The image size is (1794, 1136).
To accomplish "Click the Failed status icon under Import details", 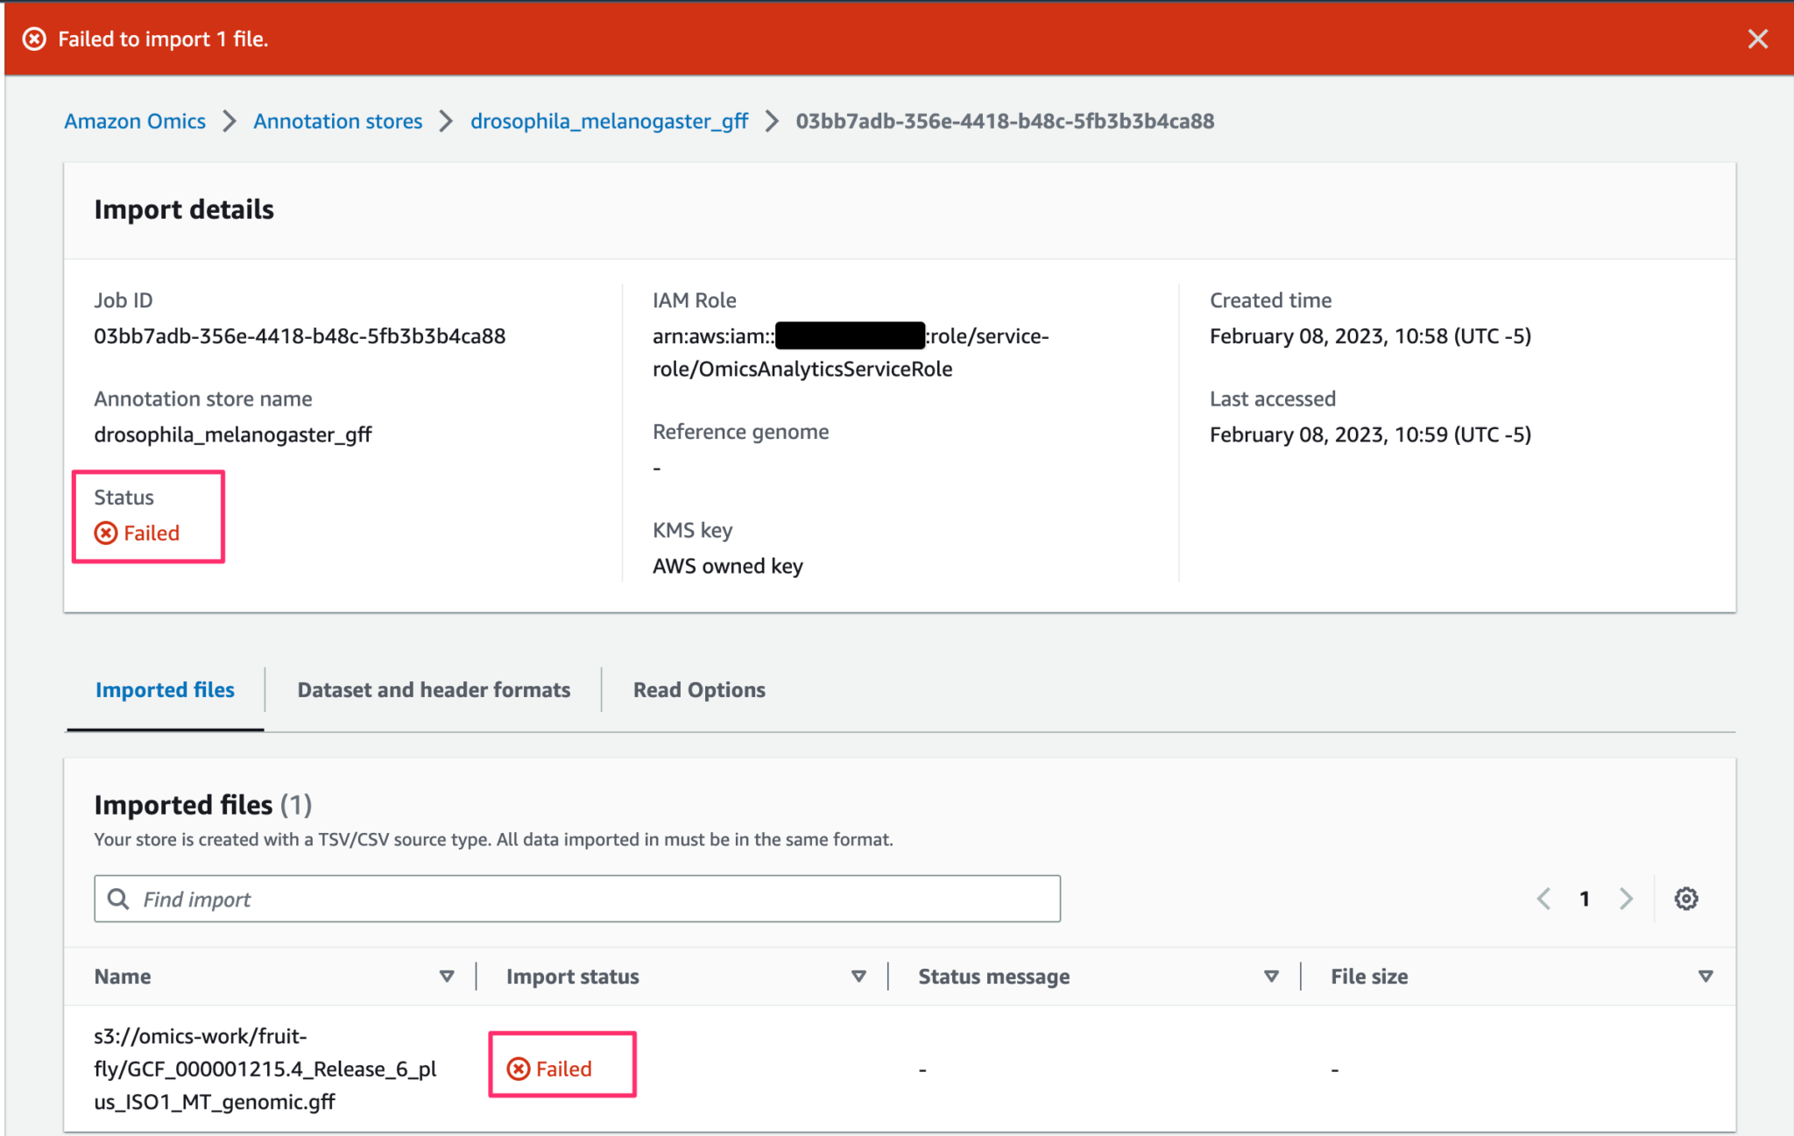I will click(104, 533).
